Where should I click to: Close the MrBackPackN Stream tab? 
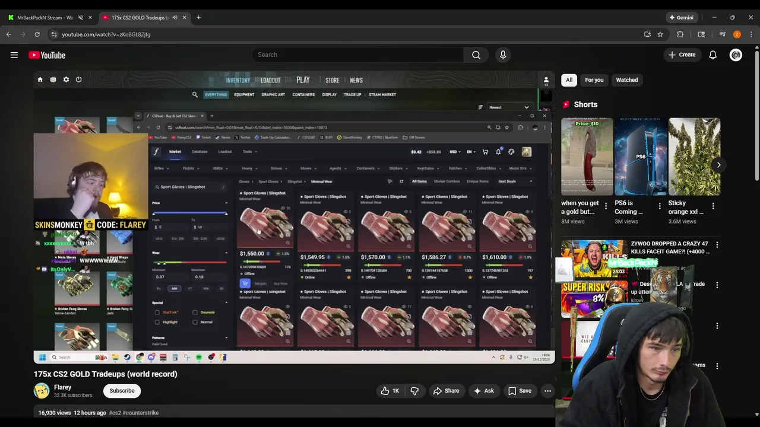pos(90,18)
